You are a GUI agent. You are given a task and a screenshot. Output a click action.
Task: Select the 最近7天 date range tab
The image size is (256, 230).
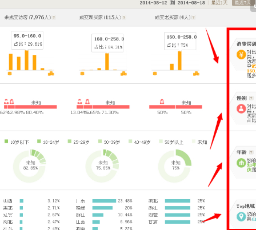pyautogui.click(x=242, y=3)
